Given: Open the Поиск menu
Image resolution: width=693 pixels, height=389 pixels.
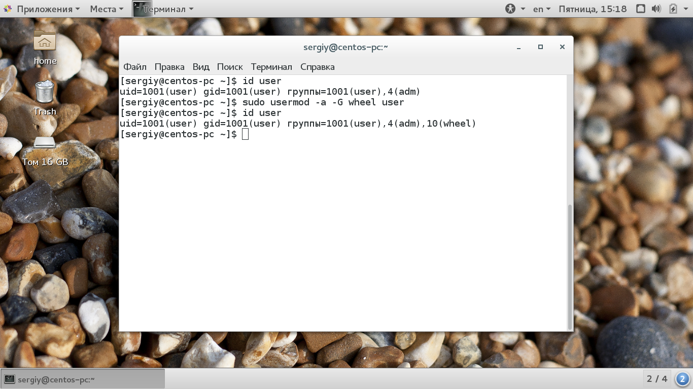Looking at the screenshot, I should tap(230, 67).
